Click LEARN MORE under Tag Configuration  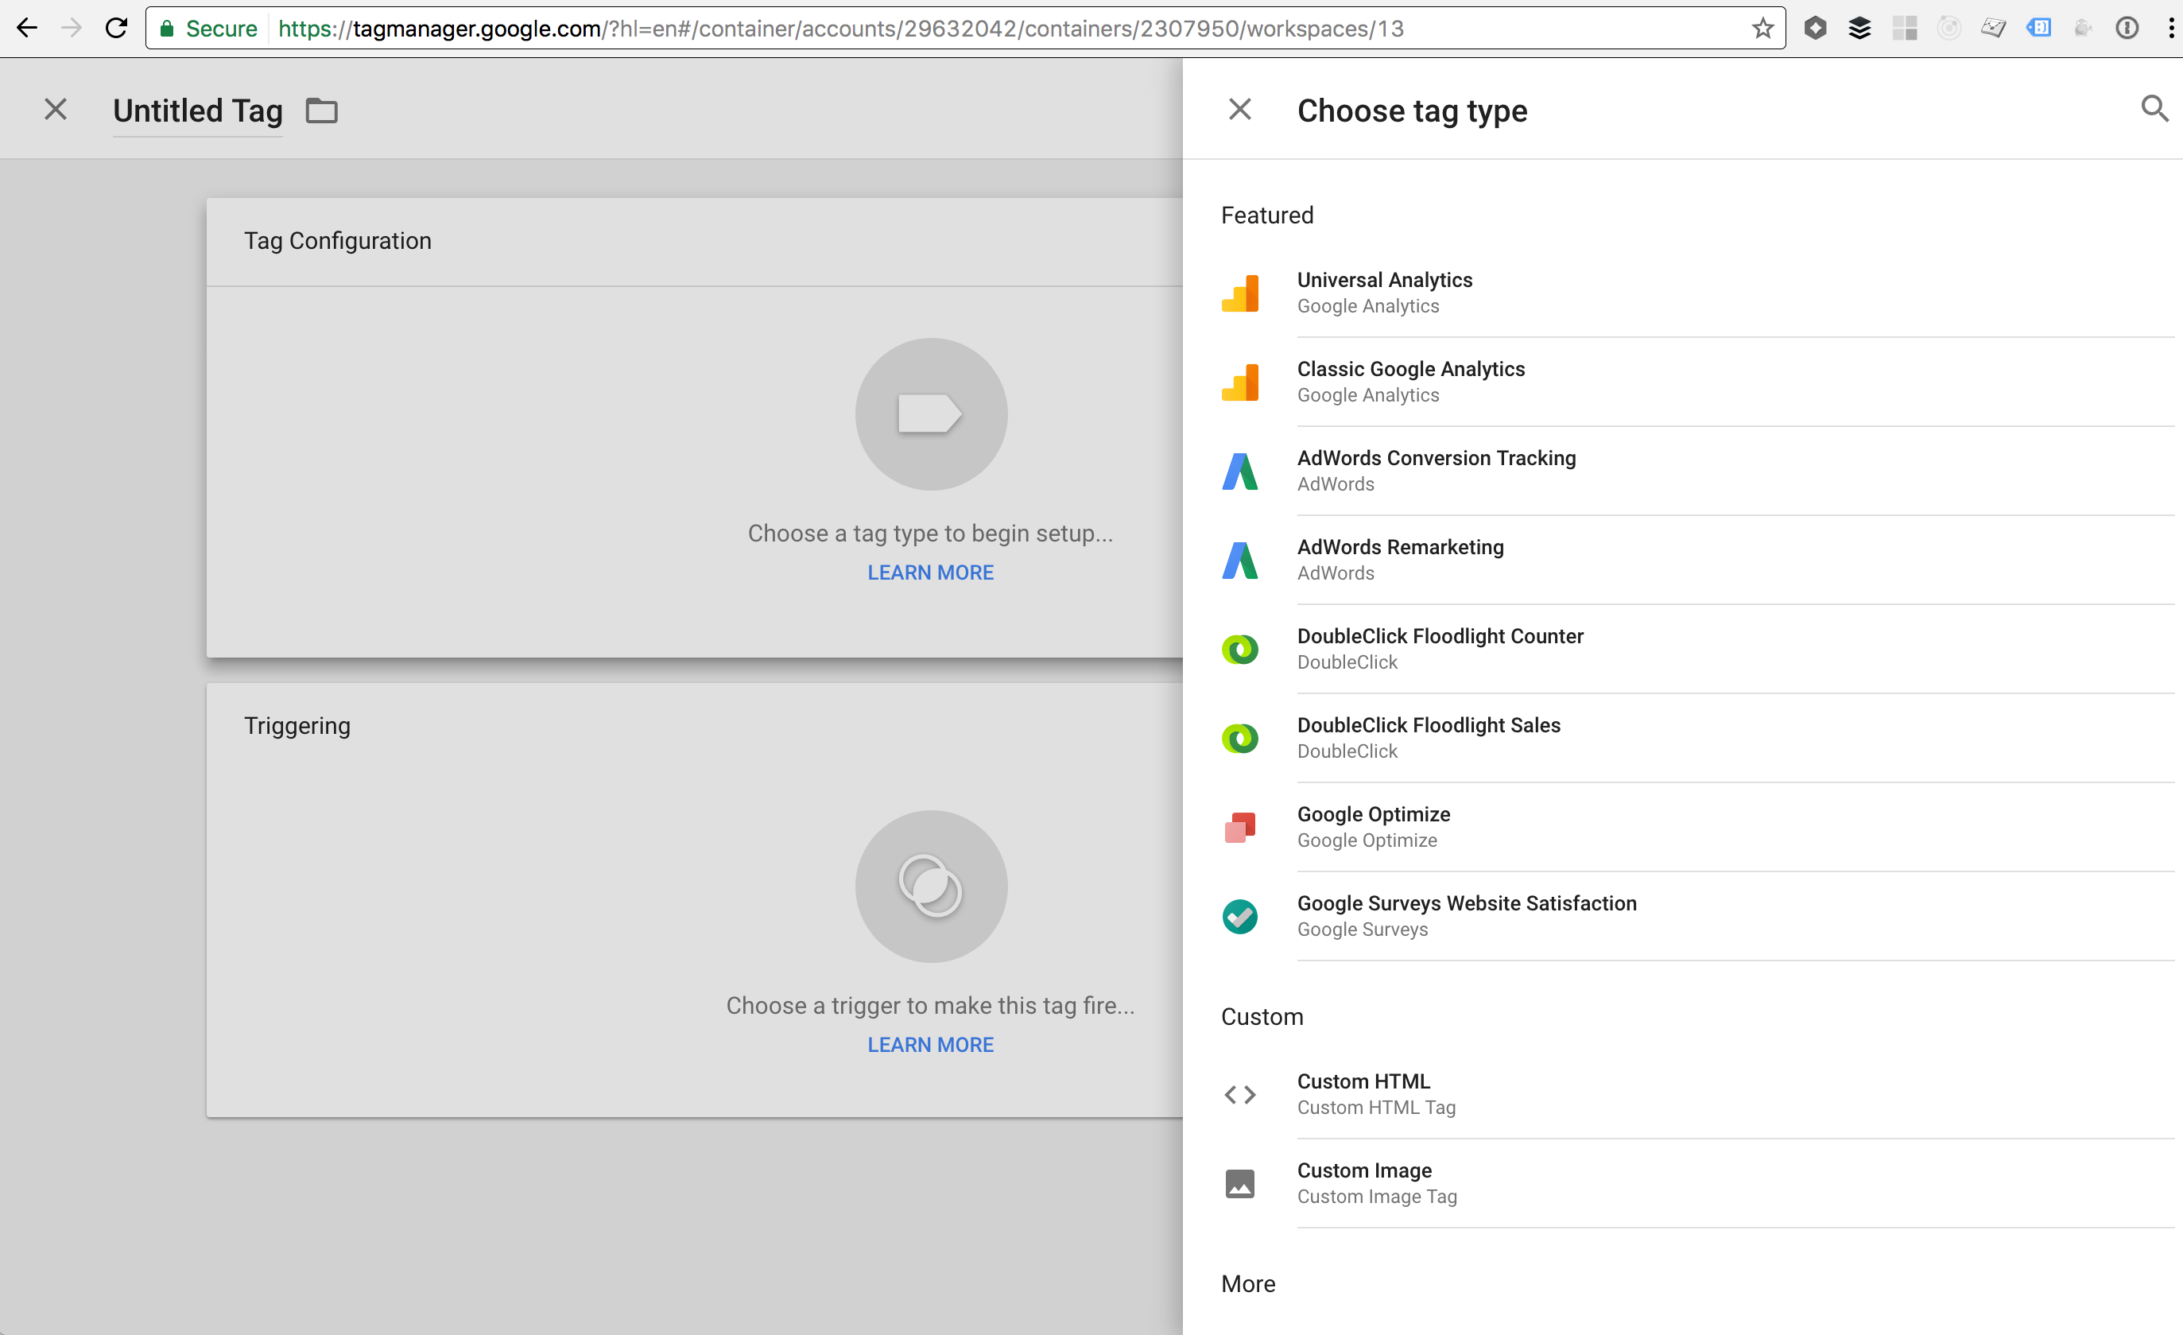point(930,572)
